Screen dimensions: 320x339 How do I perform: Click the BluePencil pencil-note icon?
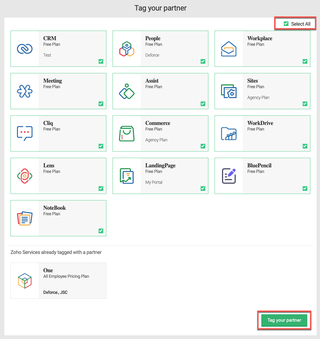click(229, 176)
